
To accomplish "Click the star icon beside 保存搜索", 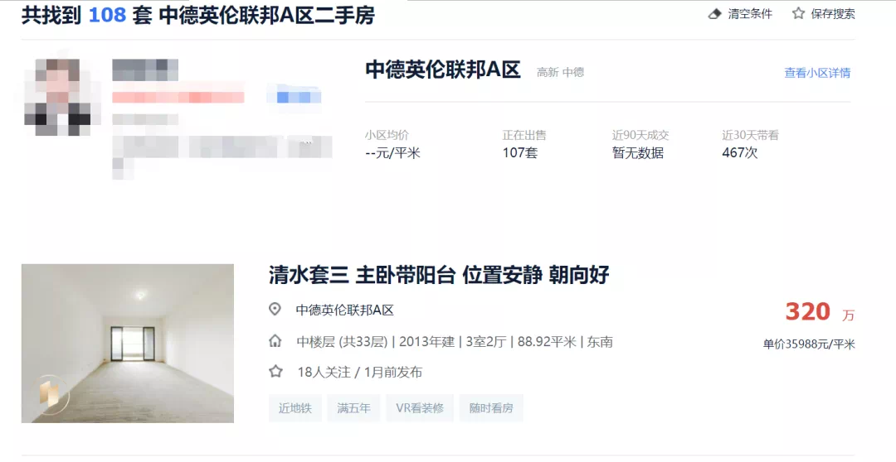I will tap(798, 13).
